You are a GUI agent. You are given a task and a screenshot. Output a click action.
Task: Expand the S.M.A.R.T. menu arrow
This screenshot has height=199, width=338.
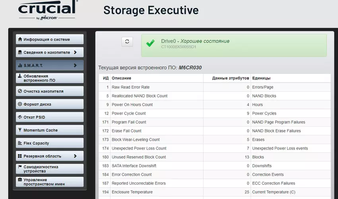(x=75, y=65)
